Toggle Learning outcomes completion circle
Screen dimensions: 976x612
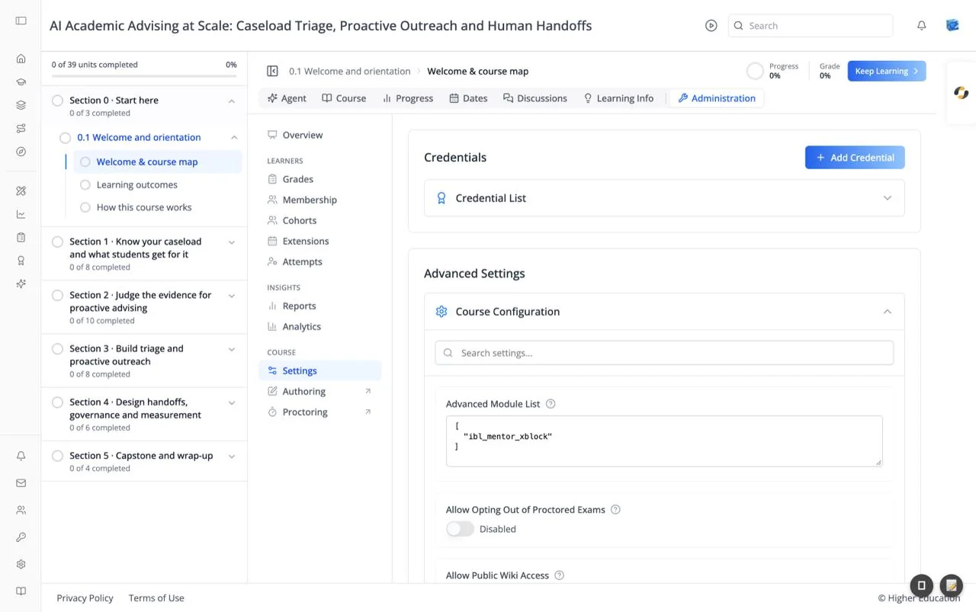[85, 184]
